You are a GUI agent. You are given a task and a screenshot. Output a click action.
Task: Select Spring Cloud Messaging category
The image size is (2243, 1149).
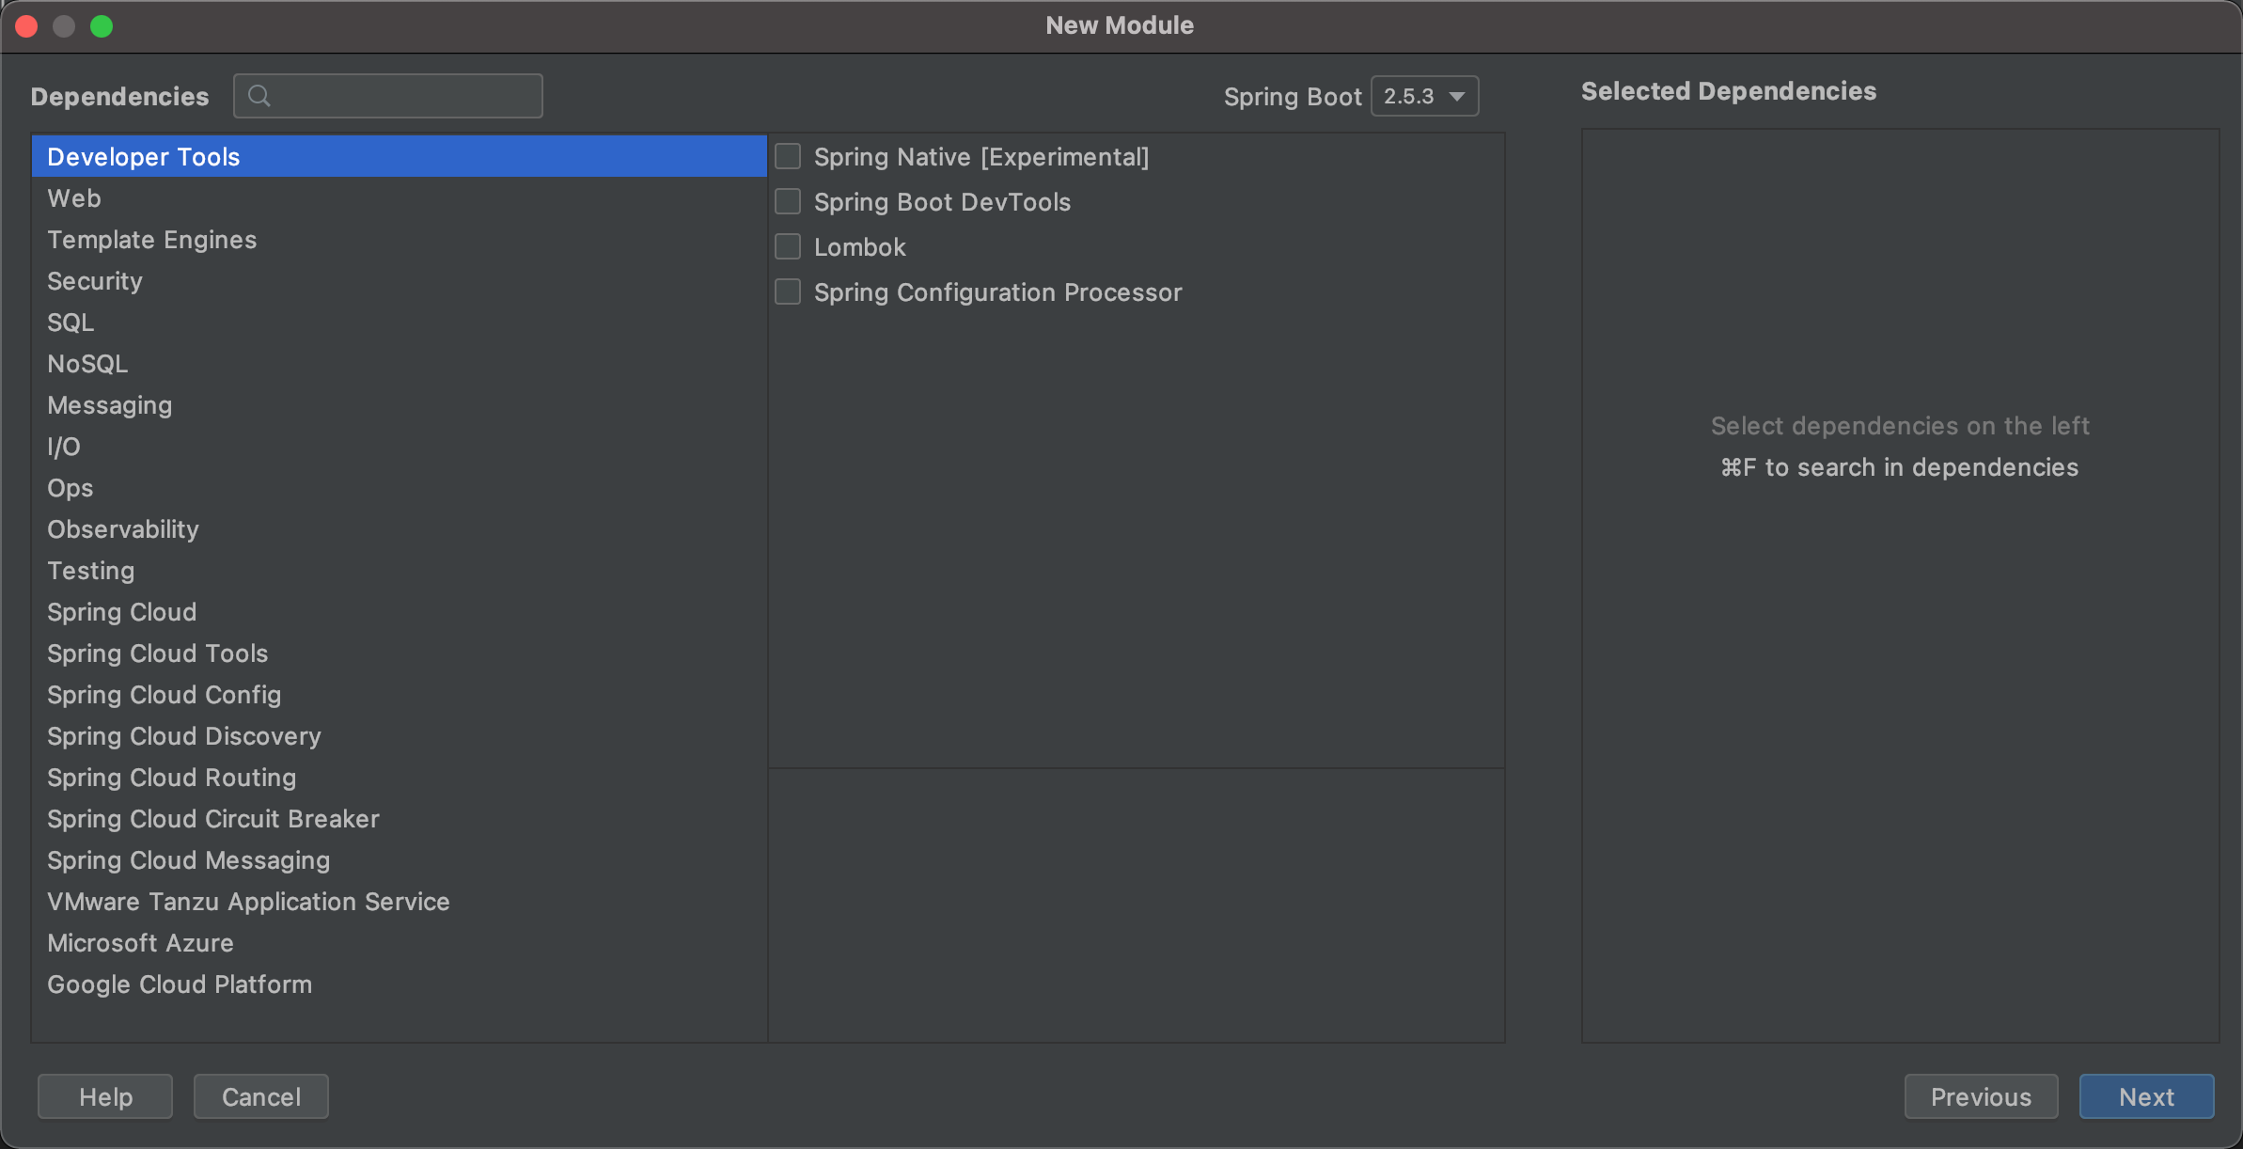(400, 859)
